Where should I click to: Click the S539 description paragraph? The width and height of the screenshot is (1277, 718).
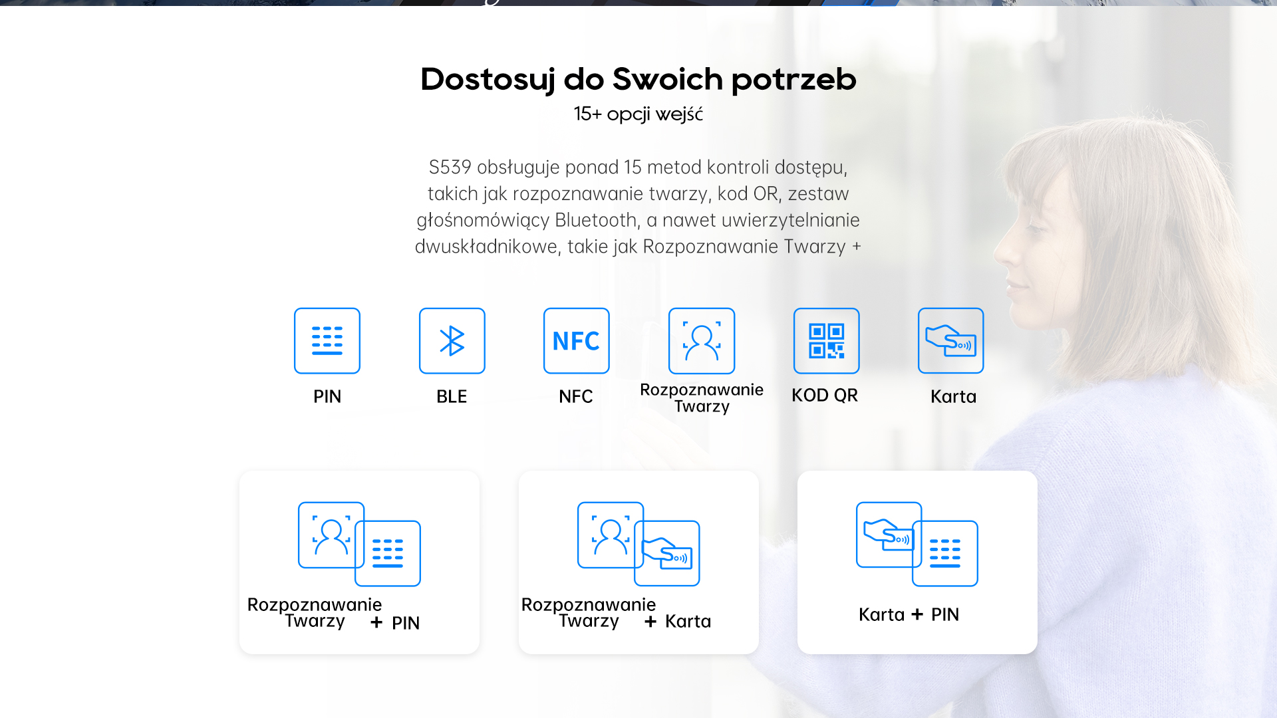[638, 206]
